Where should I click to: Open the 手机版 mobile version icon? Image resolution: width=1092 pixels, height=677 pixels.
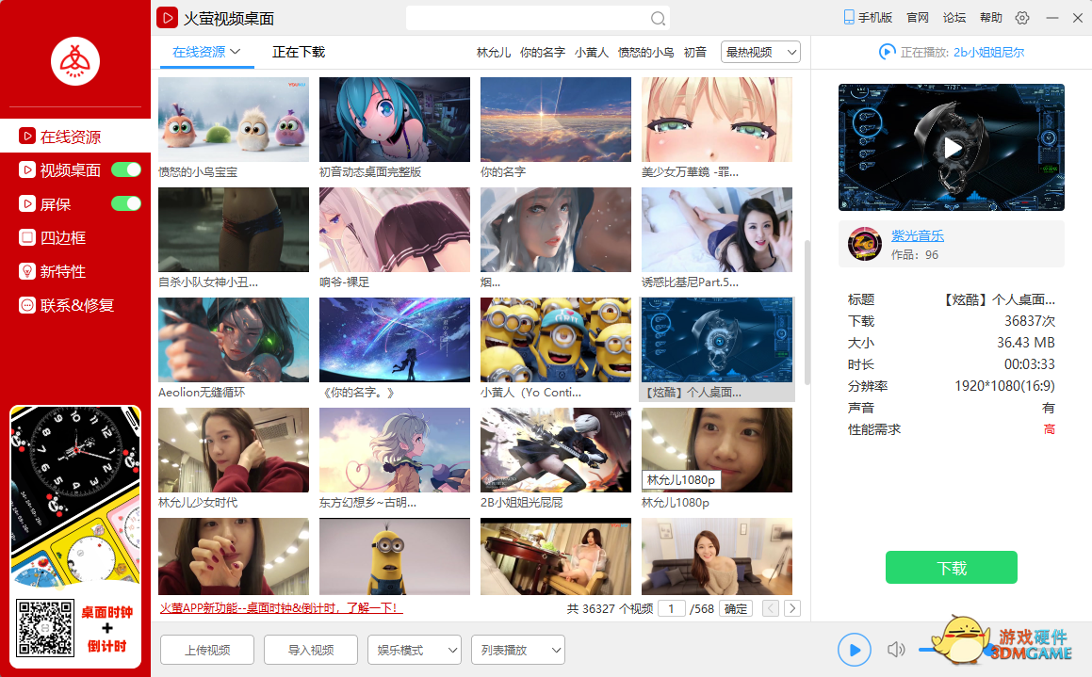point(849,17)
